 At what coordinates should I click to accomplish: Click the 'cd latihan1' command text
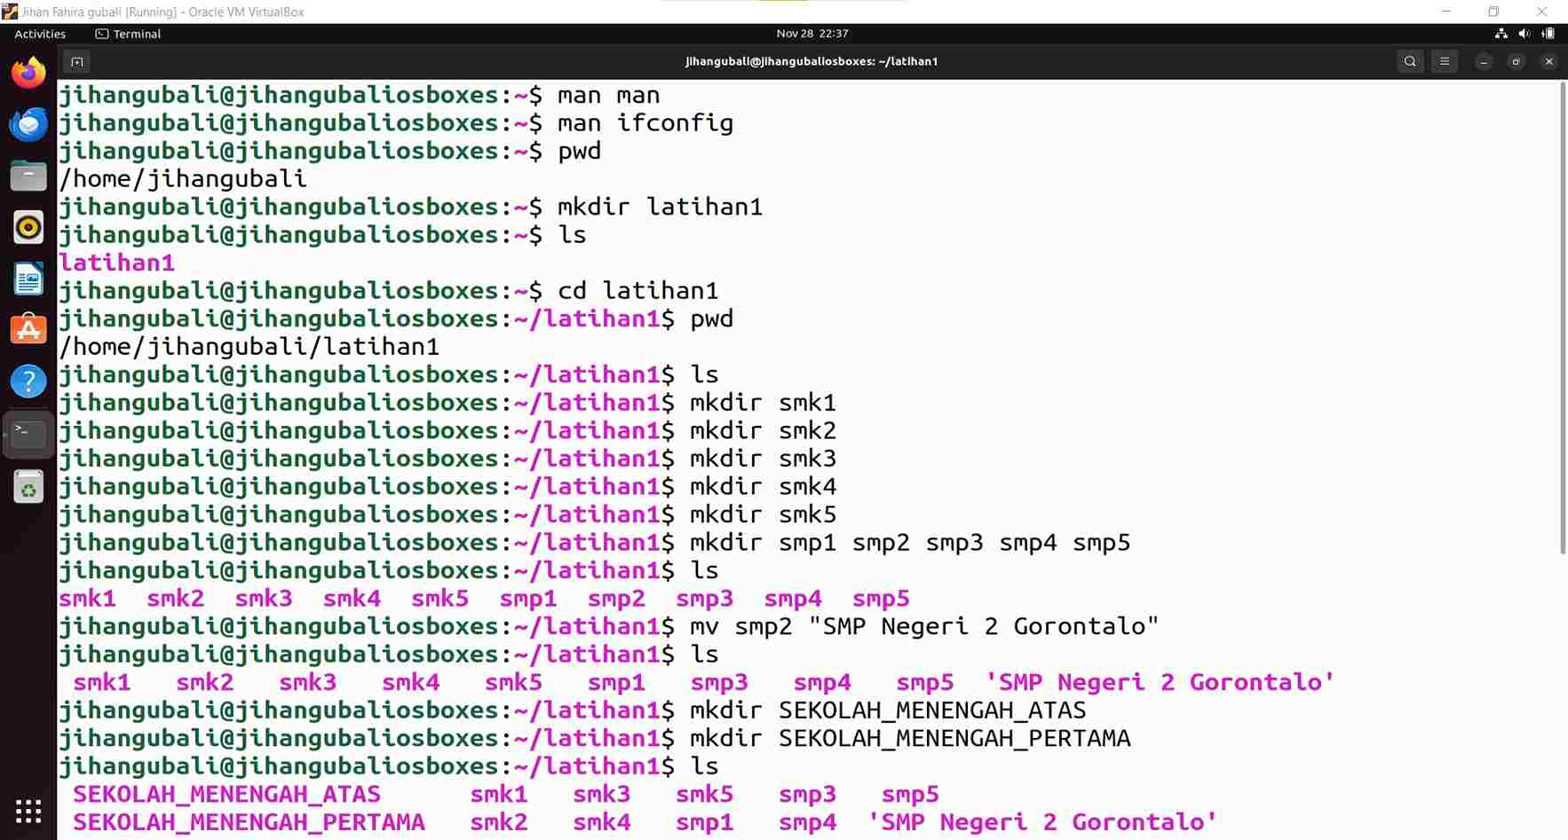pos(637,291)
